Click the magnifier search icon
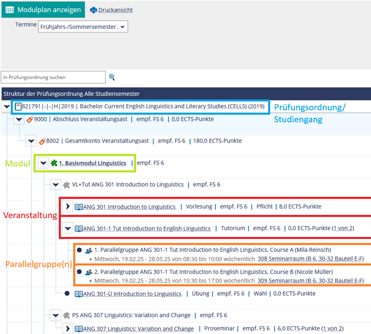This screenshot has height=334, width=371. (112, 77)
